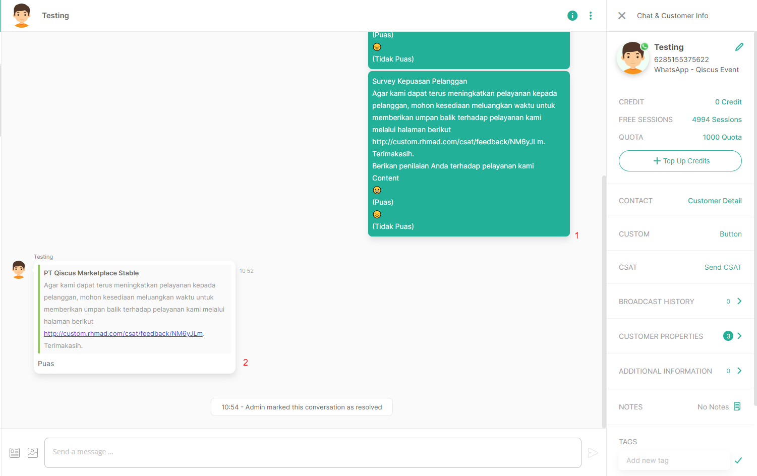This screenshot has height=476, width=757.
Task: Click 'Admin marked this conversation as resolved' notice
Action: pyautogui.click(x=302, y=407)
